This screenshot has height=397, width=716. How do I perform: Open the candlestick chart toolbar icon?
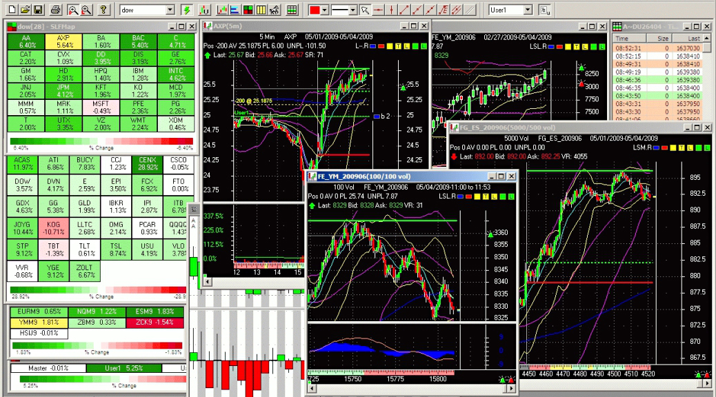click(x=222, y=10)
